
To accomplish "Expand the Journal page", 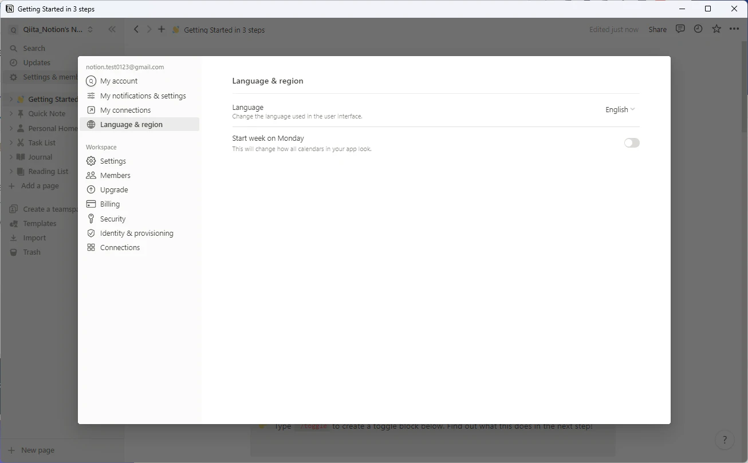I will click(11, 157).
